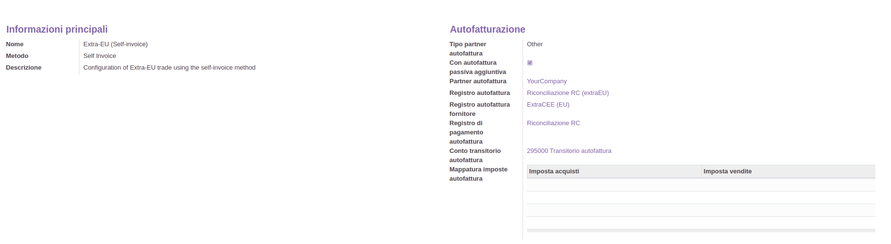Click the Configuration of Extra-EU trade description text
This screenshot has width=891, height=244.
pyautogui.click(x=169, y=68)
